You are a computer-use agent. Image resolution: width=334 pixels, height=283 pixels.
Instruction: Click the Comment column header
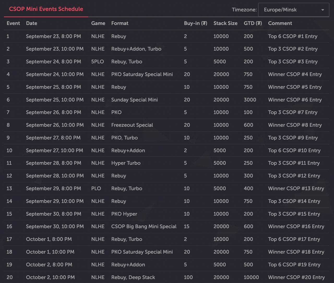point(280,23)
